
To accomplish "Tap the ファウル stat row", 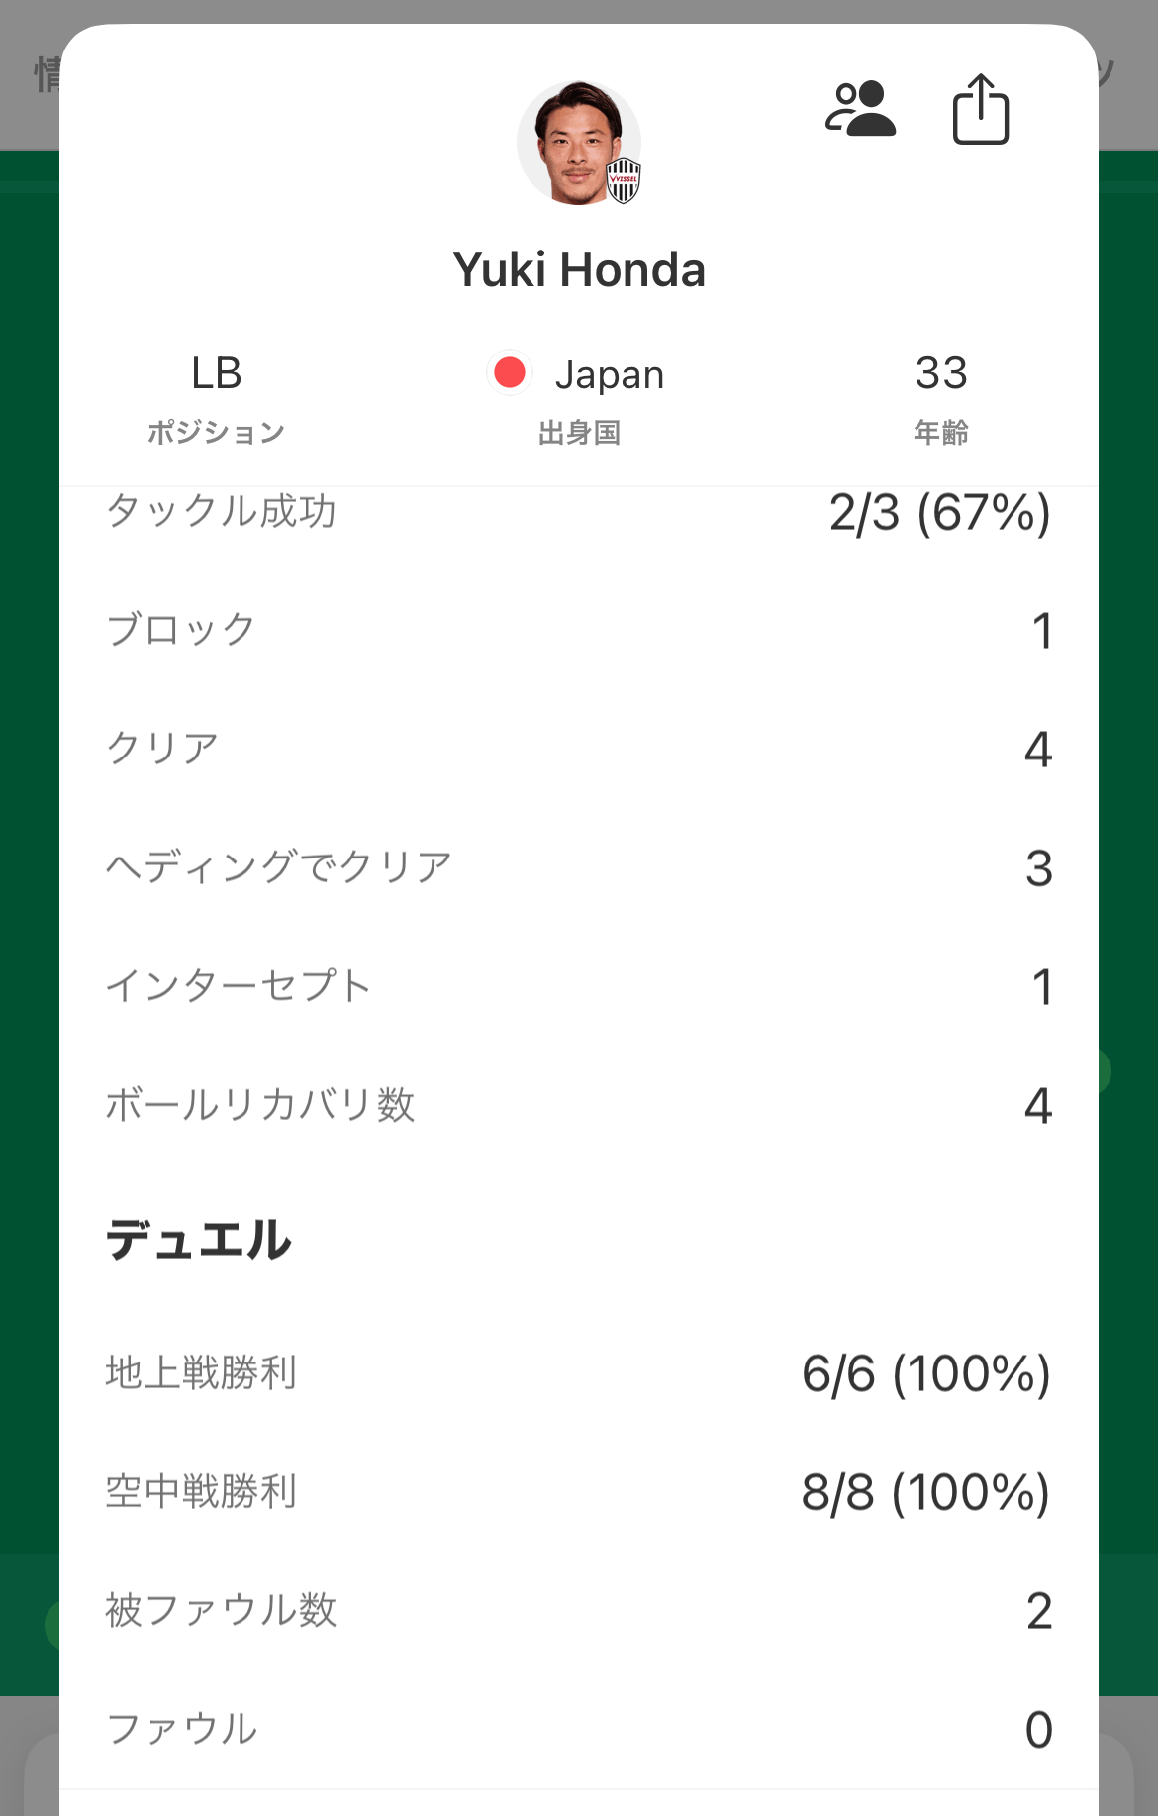I will pyautogui.click(x=579, y=1730).
